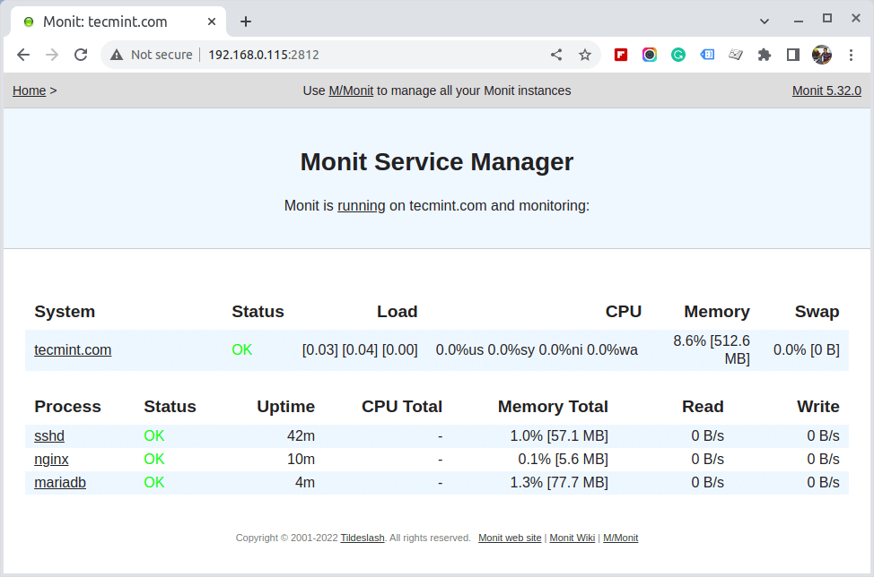Open the browser profile avatar
Screen dimensions: 874x577
coord(821,55)
